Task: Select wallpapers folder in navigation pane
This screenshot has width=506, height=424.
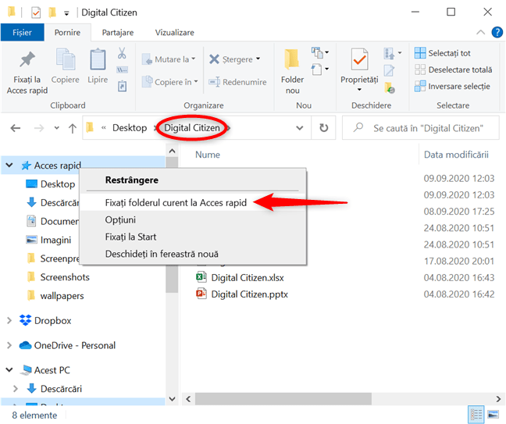Action: coord(55,296)
